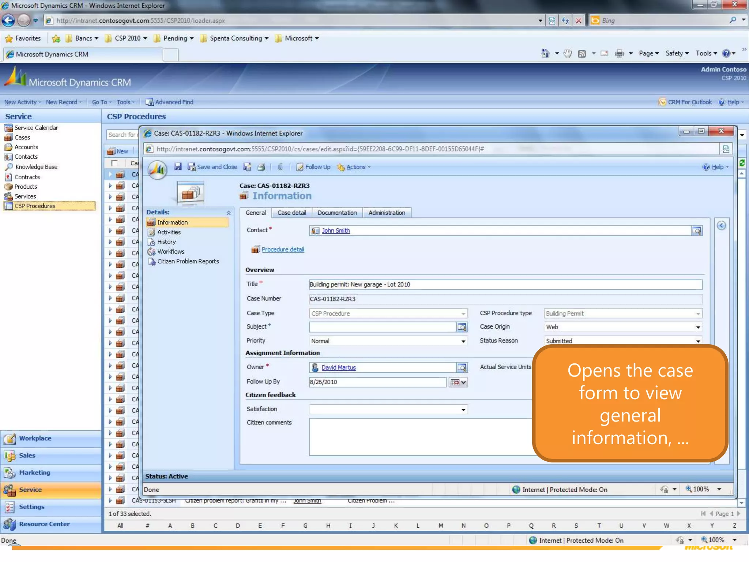Open the Procedure detail link
Image resolution: width=749 pixels, height=562 pixels.
[283, 250]
